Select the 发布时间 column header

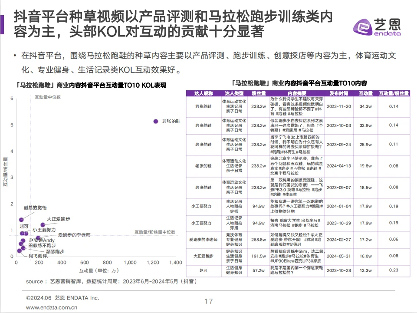[x=339, y=93]
